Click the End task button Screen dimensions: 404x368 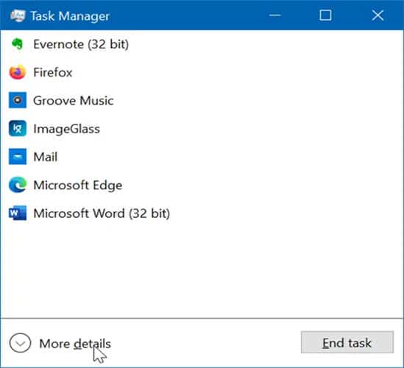(x=347, y=342)
